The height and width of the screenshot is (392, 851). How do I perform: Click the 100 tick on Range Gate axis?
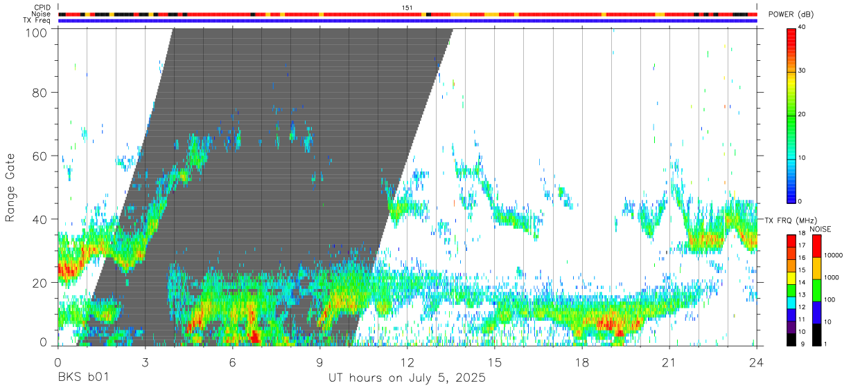37,32
